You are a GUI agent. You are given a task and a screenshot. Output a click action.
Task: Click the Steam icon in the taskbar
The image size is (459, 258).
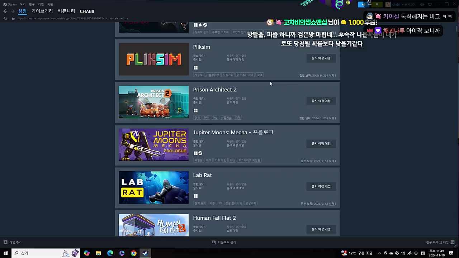[x=145, y=253]
